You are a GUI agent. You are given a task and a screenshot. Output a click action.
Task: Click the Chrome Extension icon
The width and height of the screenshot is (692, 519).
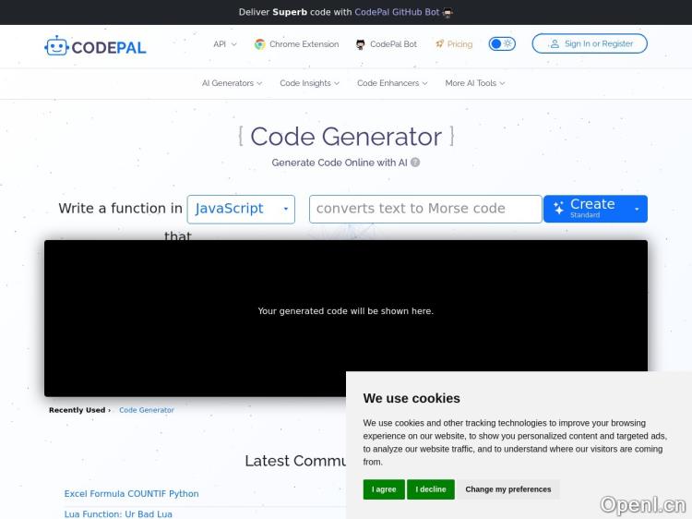coord(260,44)
